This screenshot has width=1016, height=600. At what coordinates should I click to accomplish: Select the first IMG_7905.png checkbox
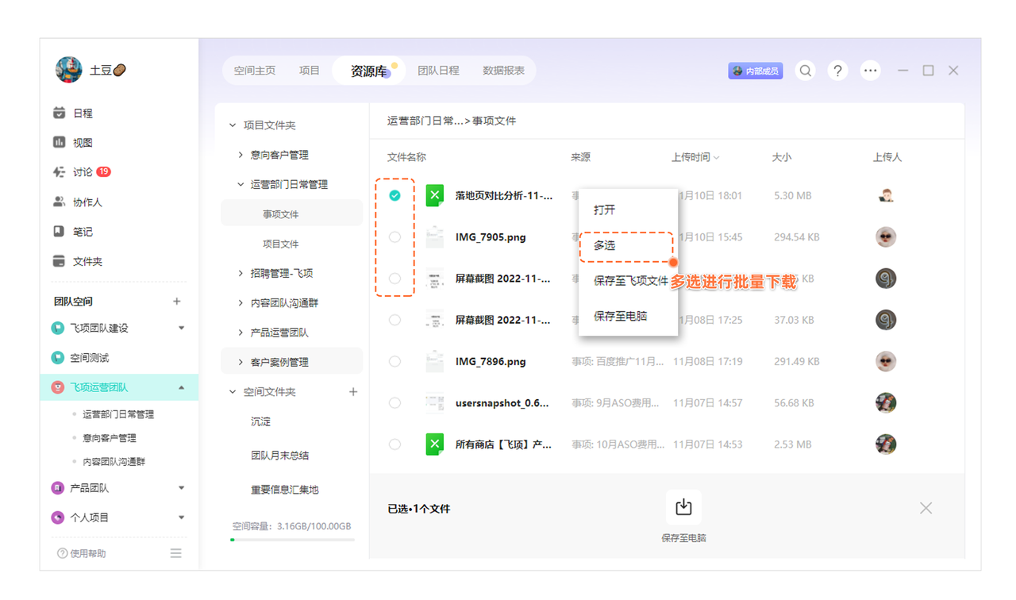[394, 237]
